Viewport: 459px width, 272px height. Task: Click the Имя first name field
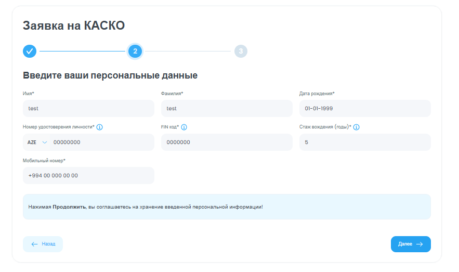point(88,108)
